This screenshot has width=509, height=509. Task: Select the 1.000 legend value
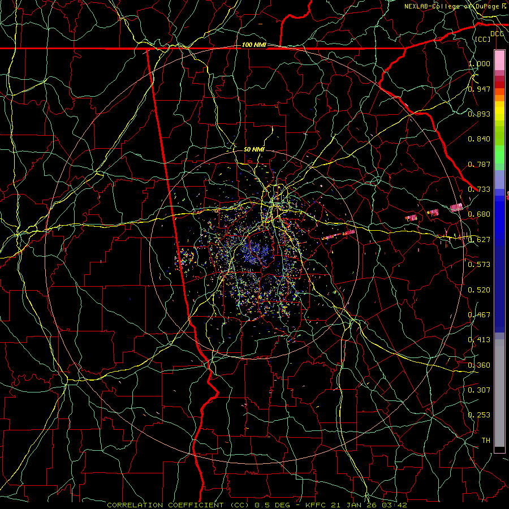click(x=479, y=63)
